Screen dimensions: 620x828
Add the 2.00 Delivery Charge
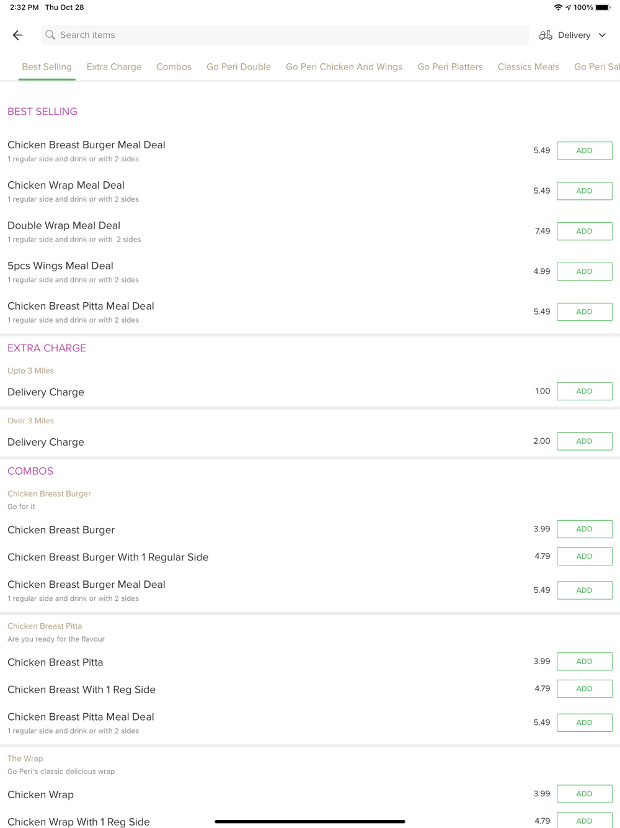pyautogui.click(x=584, y=441)
